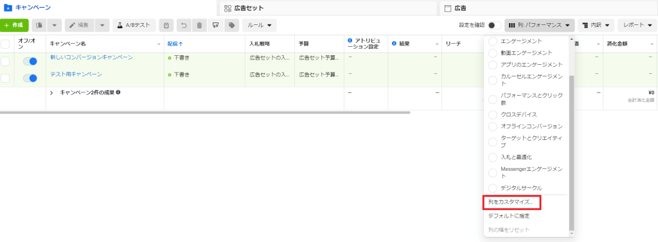
Task: Choose 列をカスタマイズ... menu item
Action: point(511,203)
